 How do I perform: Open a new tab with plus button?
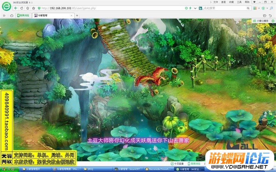(77, 15)
